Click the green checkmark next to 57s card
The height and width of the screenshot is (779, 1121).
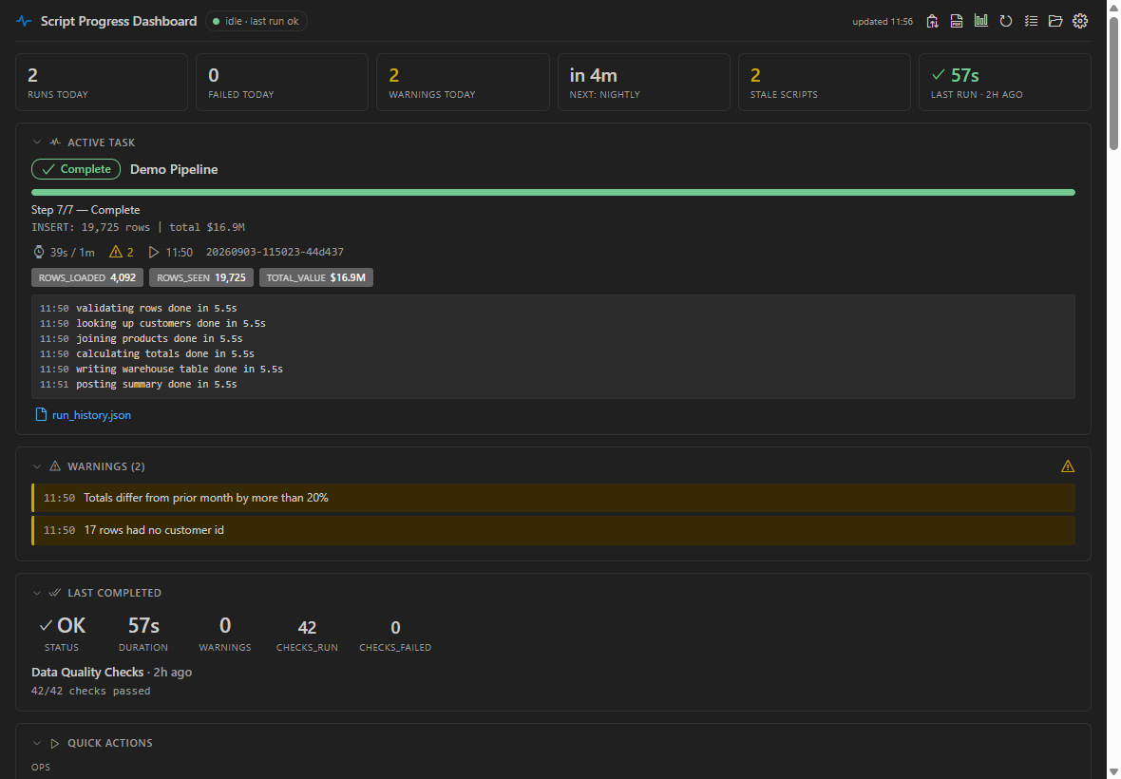(939, 74)
